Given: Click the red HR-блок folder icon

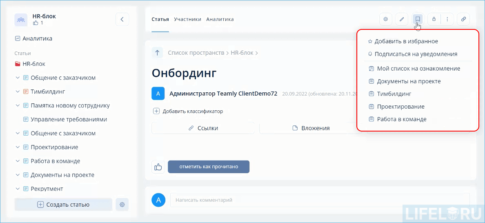Looking at the screenshot, I should 18,64.
